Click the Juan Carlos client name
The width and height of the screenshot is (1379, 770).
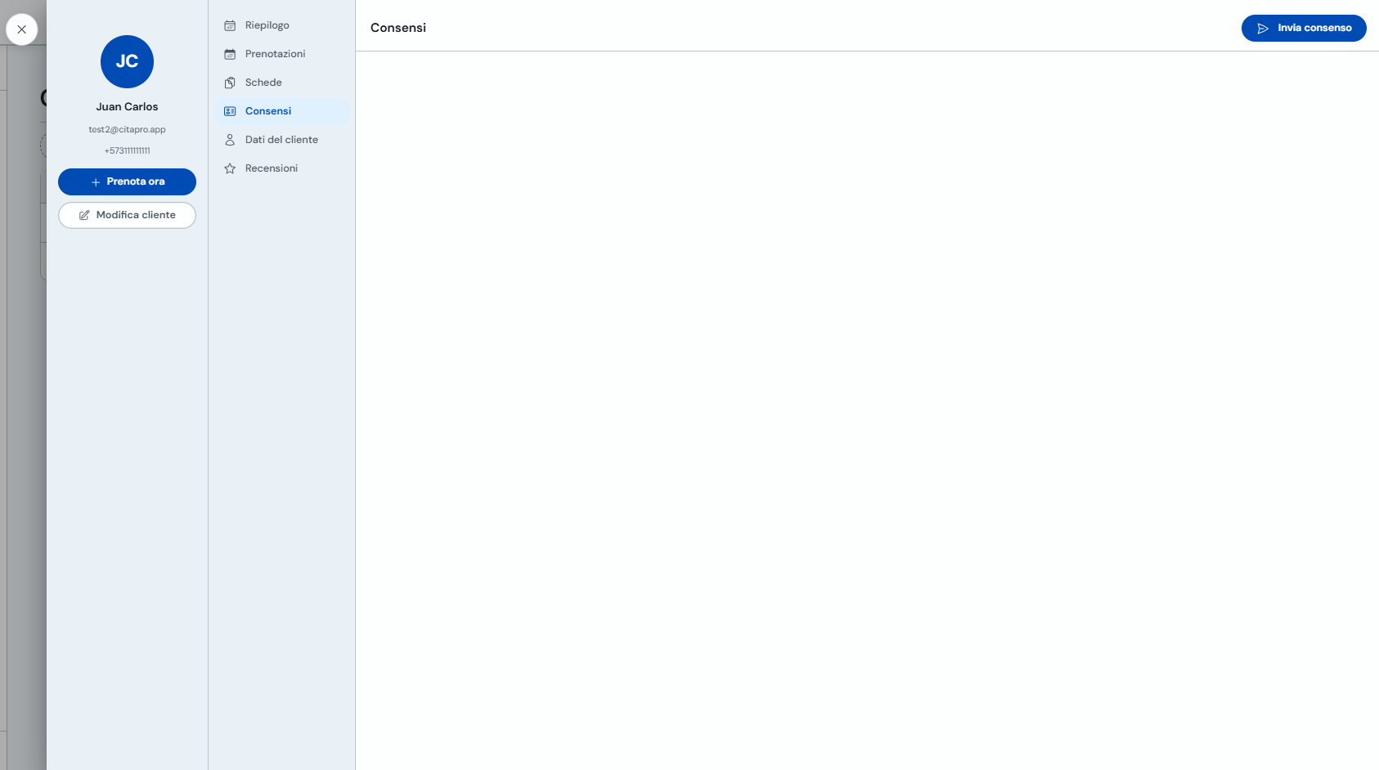[127, 107]
